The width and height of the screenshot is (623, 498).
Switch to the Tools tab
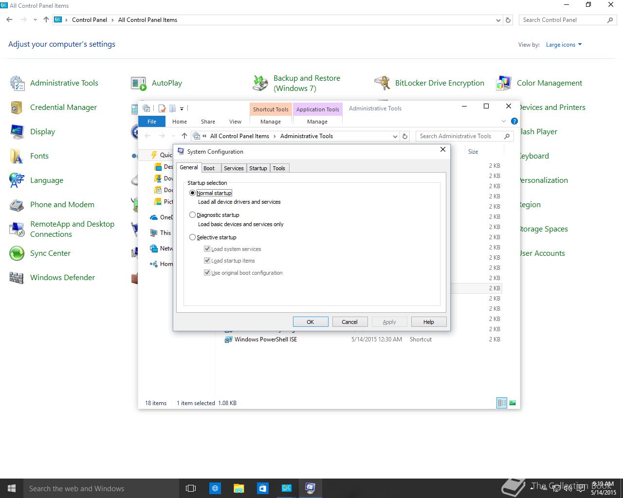pyautogui.click(x=279, y=168)
